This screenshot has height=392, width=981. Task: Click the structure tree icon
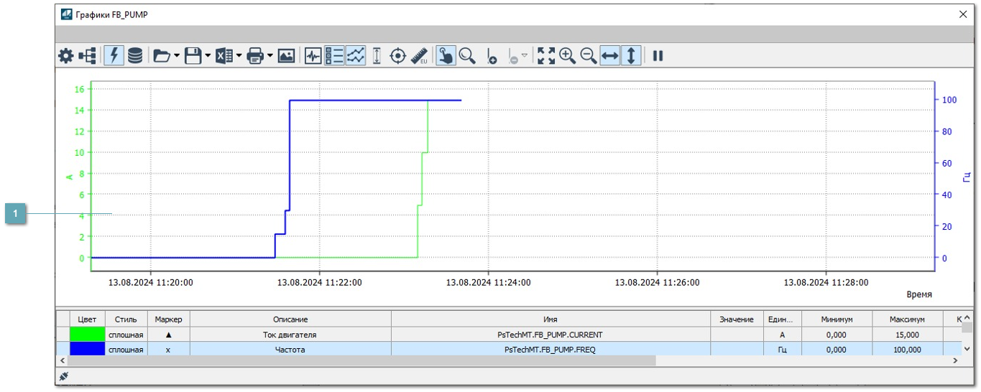click(x=88, y=56)
